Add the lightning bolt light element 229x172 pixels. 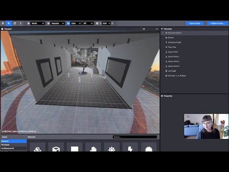(x=130, y=147)
